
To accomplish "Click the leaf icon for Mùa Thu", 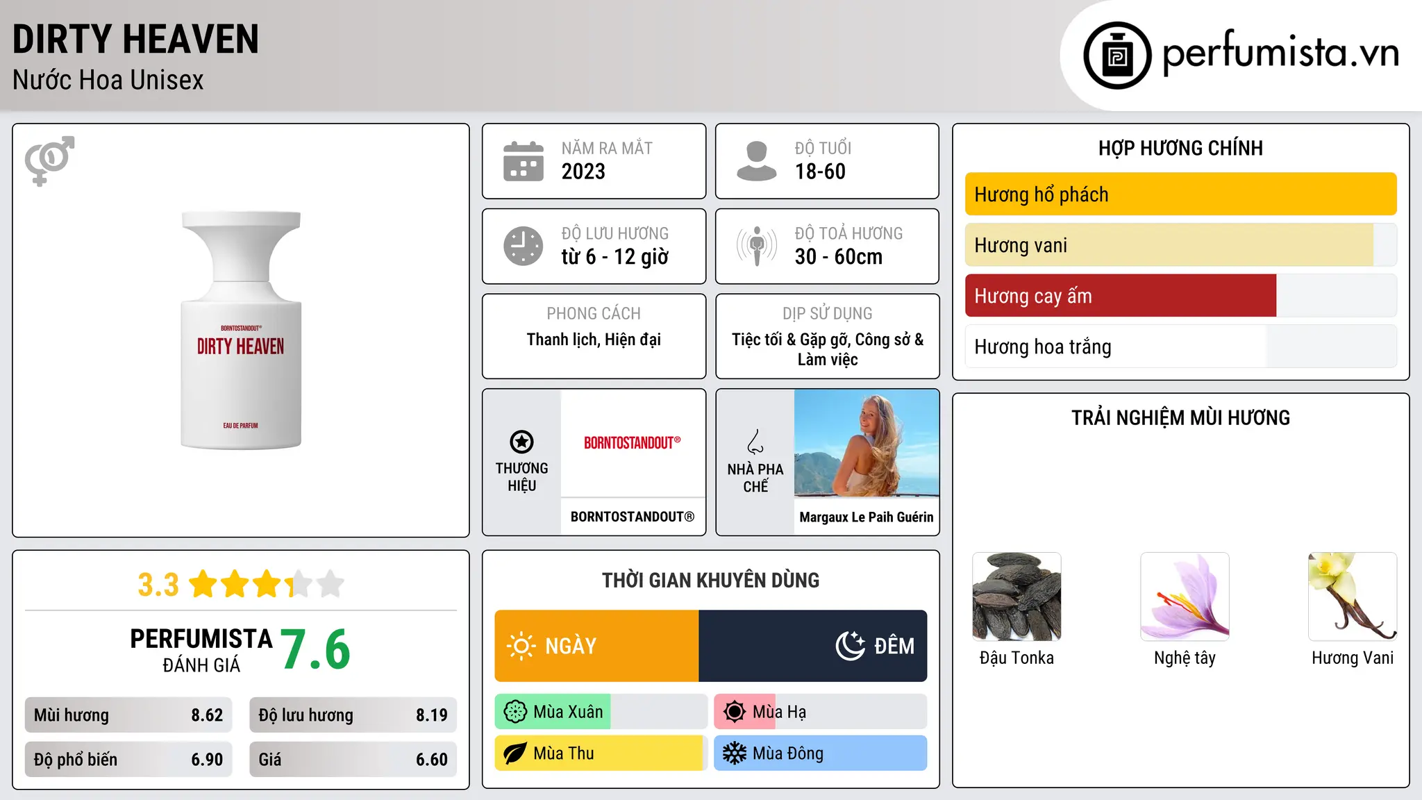I will 515,753.
